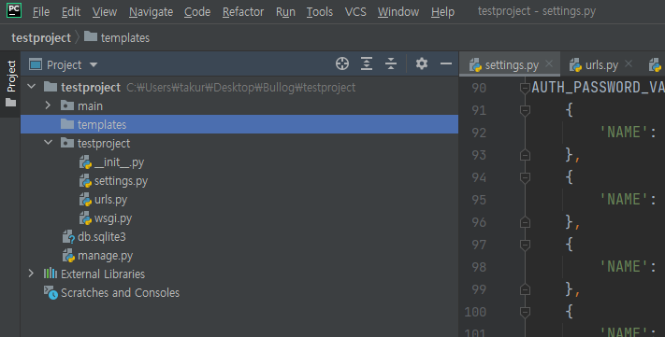Open the Refactor menu

pyautogui.click(x=243, y=12)
